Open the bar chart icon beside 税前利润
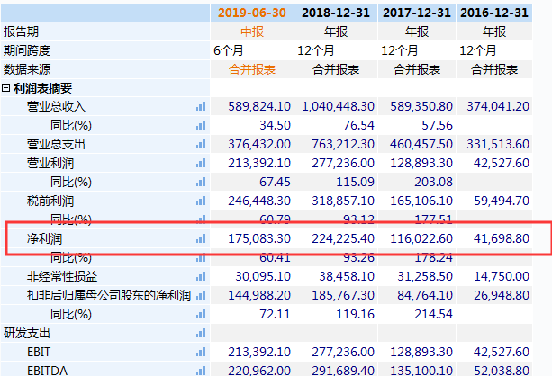Screen dimensions: 552x376 coord(201,201)
